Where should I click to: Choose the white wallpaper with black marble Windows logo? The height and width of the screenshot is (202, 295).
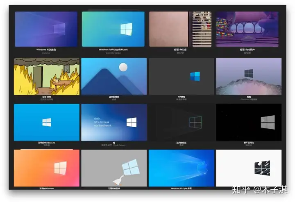(249, 168)
